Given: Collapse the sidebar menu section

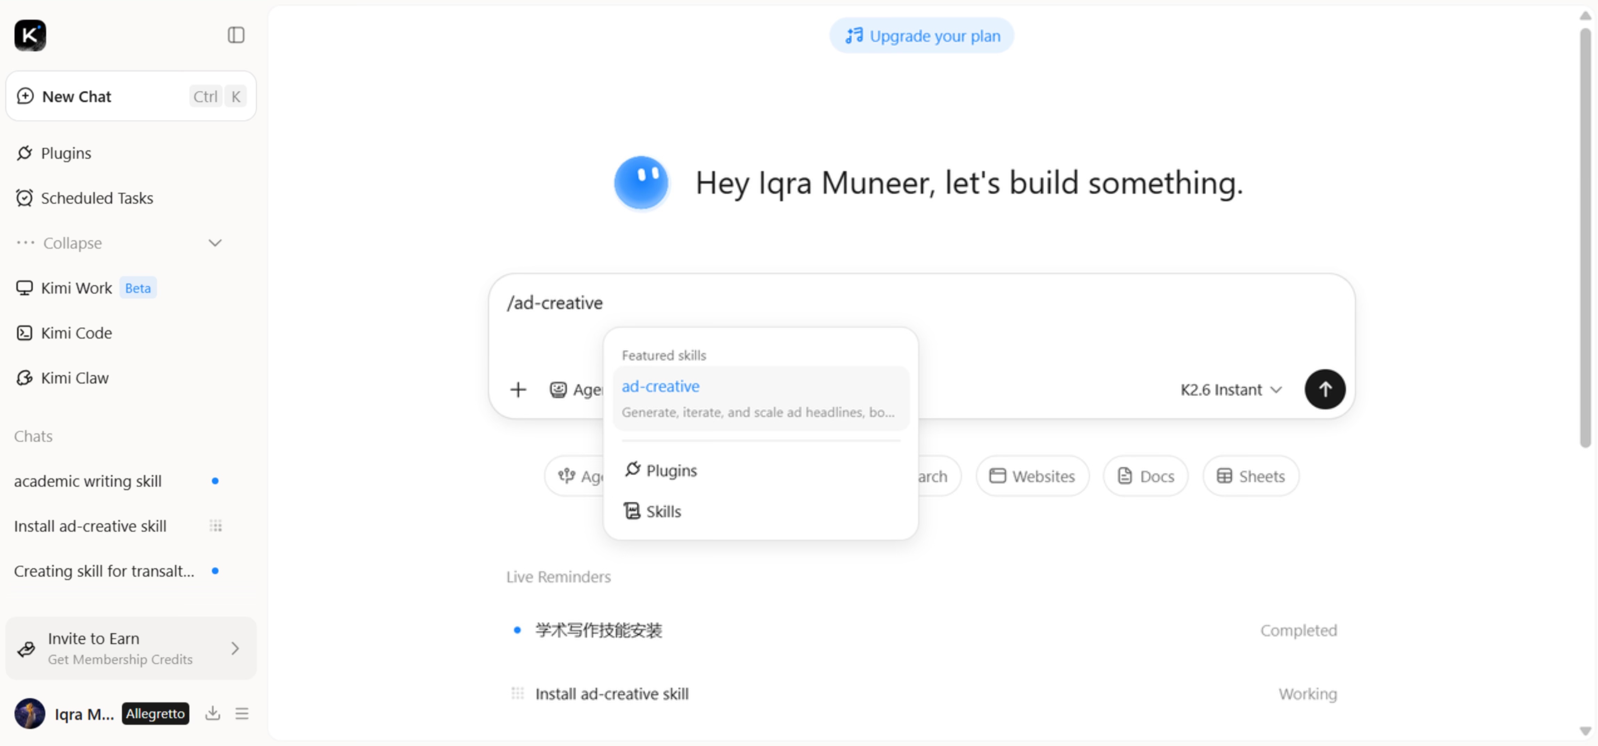Looking at the screenshot, I should 119,243.
